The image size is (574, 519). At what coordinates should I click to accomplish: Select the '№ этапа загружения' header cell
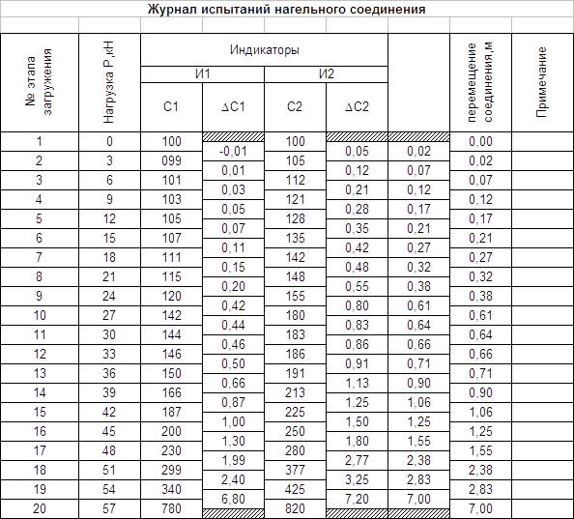pos(40,83)
